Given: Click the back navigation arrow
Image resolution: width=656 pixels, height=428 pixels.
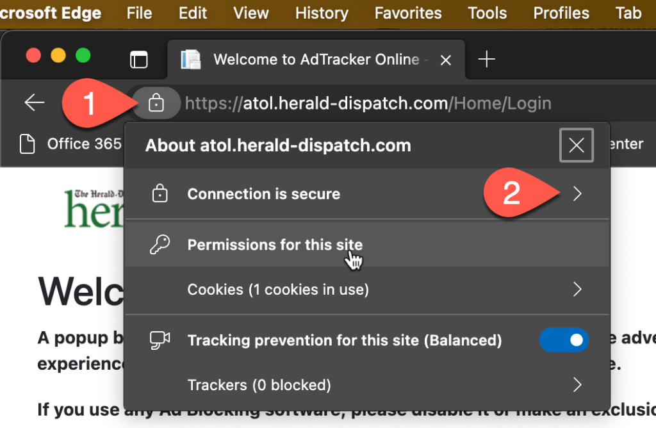Looking at the screenshot, I should tap(35, 103).
